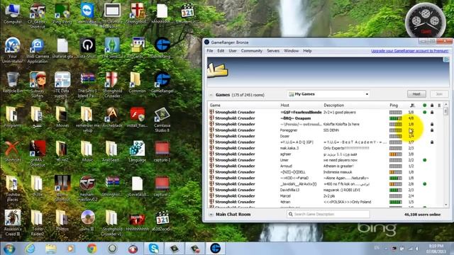This screenshot has height=255, width=454.
Task: Open the capture-1 video file
Action: click(162, 152)
